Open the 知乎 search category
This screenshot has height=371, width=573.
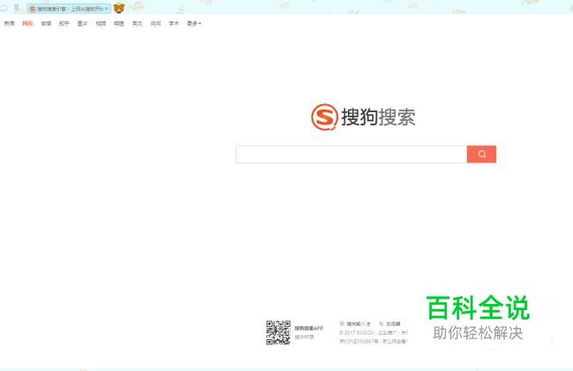[x=64, y=23]
